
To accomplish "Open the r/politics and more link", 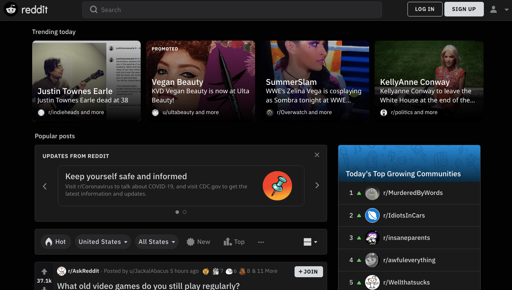I will pos(414,112).
